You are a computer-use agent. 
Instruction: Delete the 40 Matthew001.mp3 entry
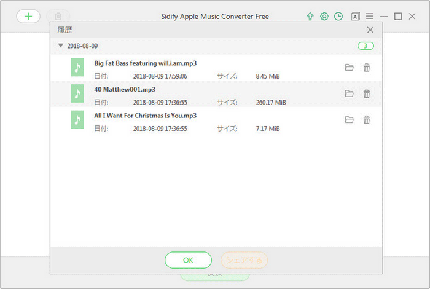(367, 93)
